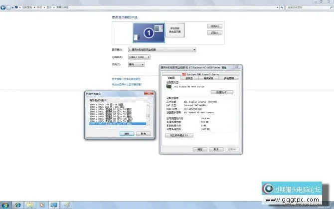The image size is (334, 209).
Task: Close the list all modes dialog
Action: [x=149, y=93]
